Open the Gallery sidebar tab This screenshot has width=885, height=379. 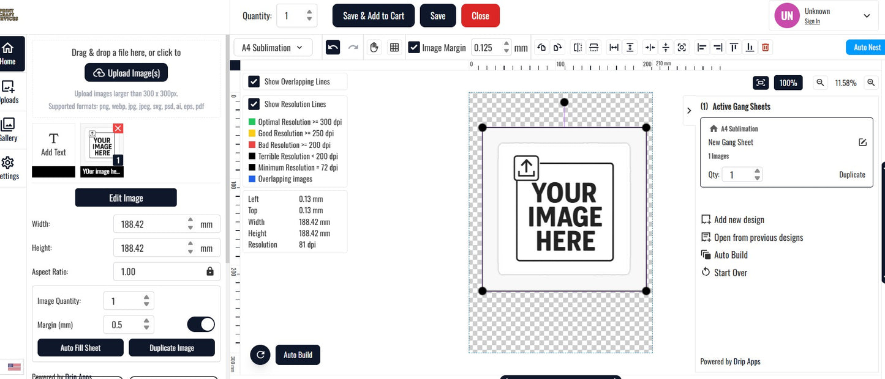coord(9,130)
